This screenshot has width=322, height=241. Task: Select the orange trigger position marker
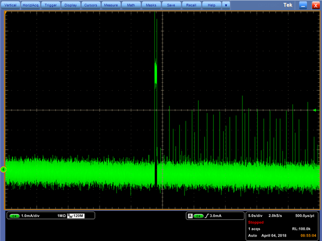coord(6,13)
